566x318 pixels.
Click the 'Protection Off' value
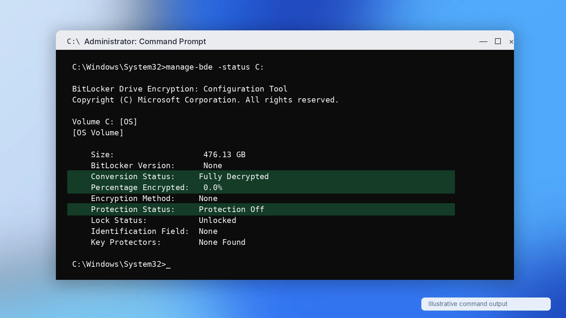pos(231,210)
